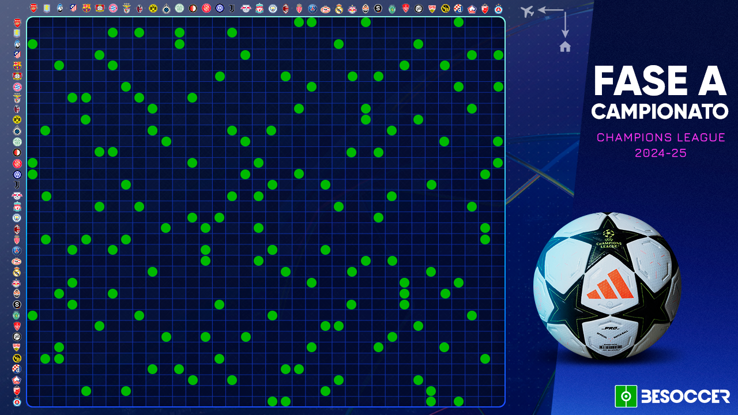738x415 pixels.
Task: Click the Bayern Munich crest in the top row
Action: [113, 8]
